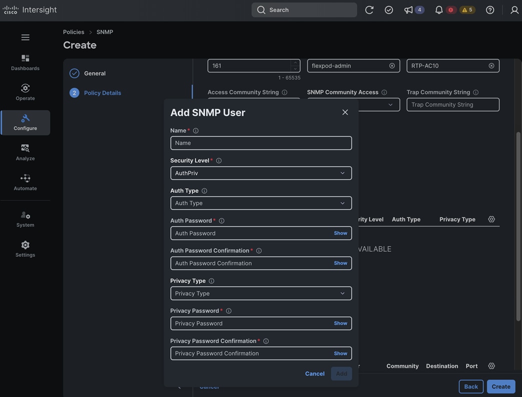Open the Auth Type dropdown
Screen dimensions: 522x397
(x=261, y=203)
